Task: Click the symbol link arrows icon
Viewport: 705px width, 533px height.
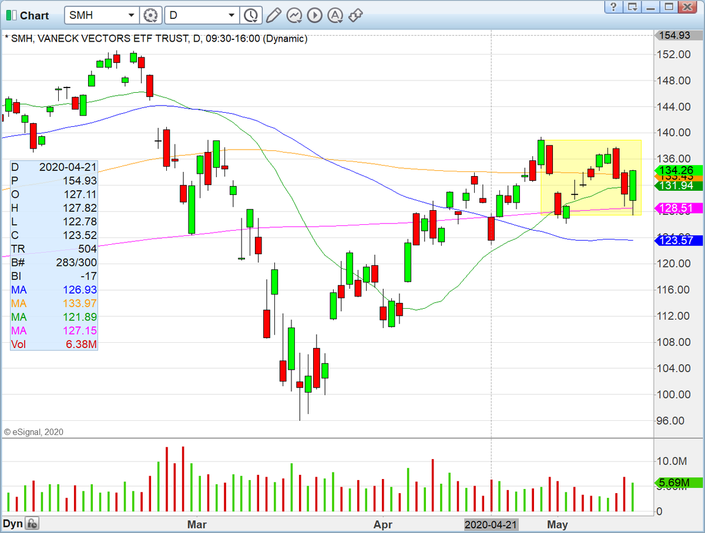Action: (x=355, y=15)
